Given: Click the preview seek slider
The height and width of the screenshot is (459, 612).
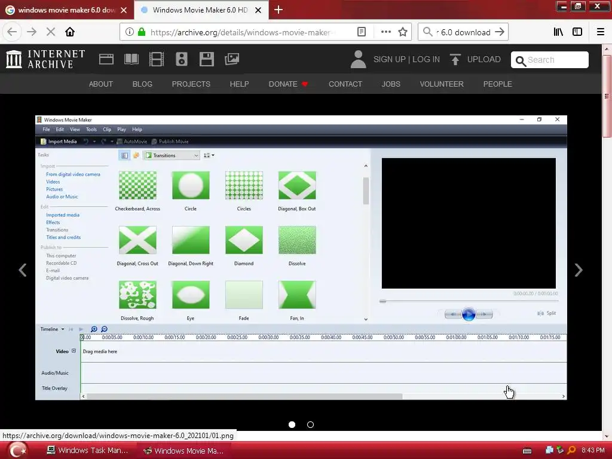Looking at the screenshot, I should (469, 301).
